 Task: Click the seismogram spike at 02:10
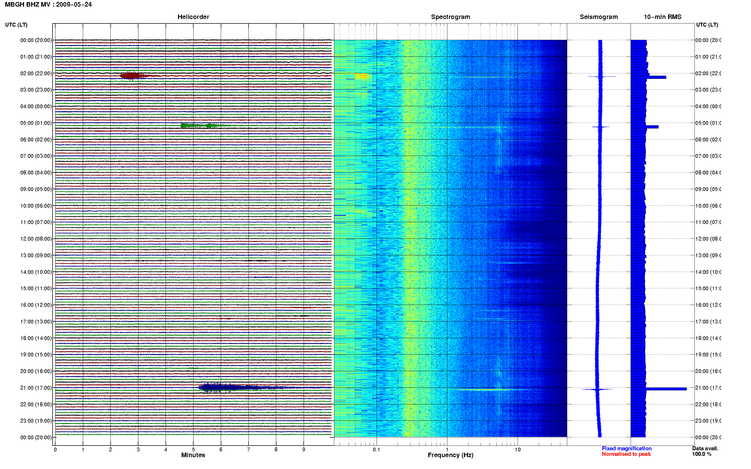[601, 76]
